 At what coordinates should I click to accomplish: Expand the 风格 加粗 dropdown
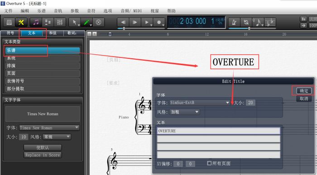(185, 112)
